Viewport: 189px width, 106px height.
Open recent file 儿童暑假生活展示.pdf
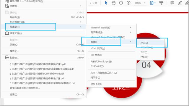[42, 69]
